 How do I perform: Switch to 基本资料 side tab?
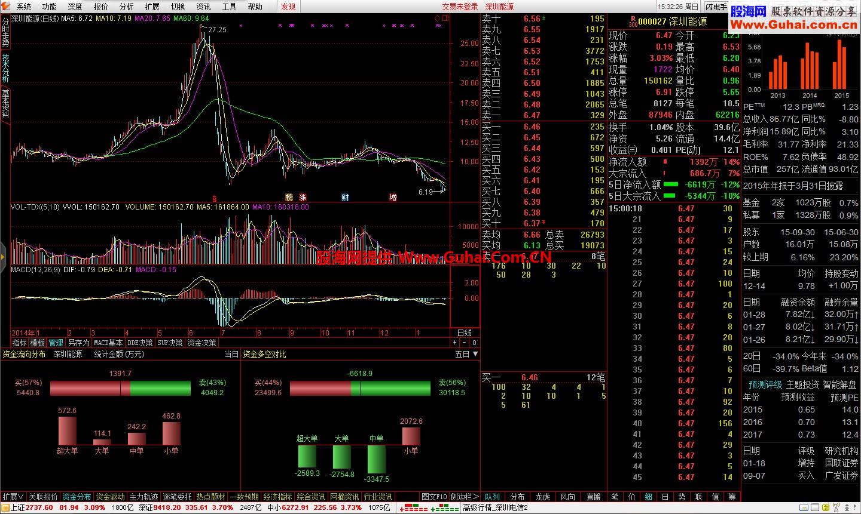5,104
